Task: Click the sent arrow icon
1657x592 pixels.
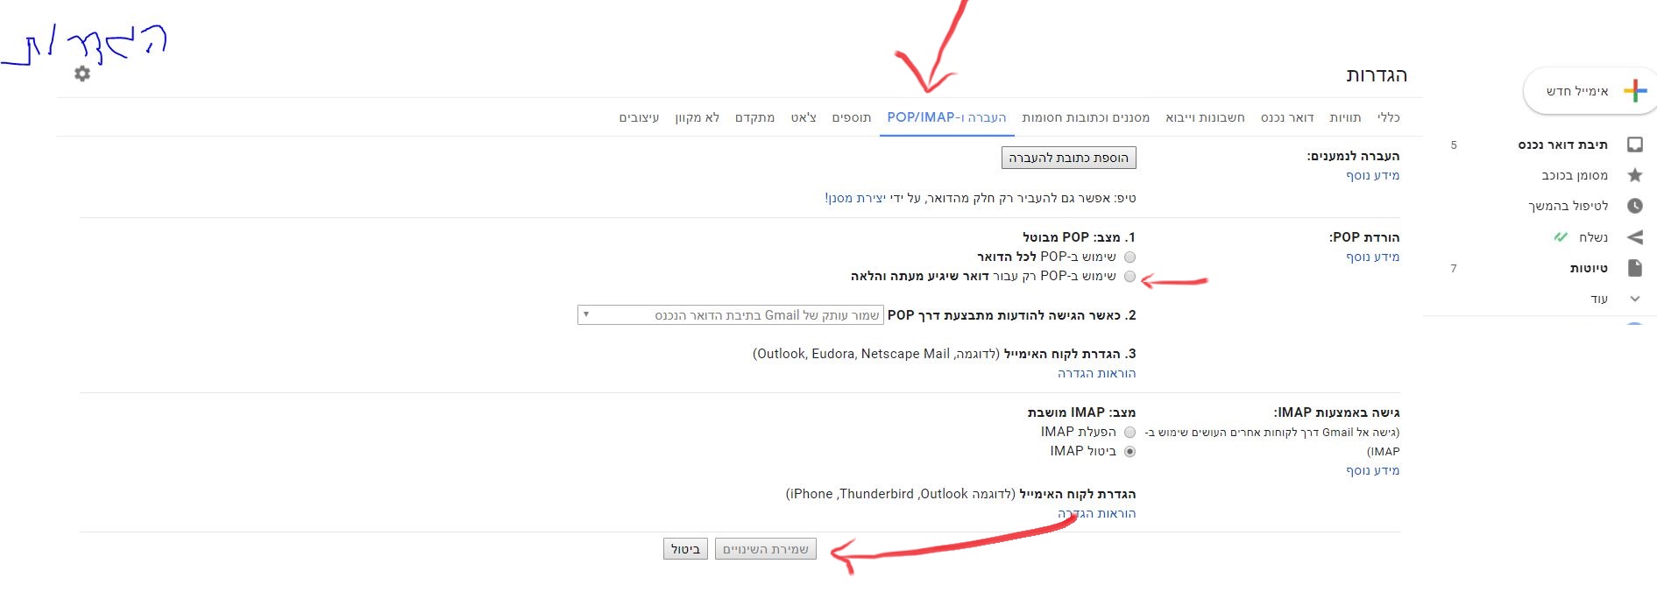Action: [x=1635, y=237]
